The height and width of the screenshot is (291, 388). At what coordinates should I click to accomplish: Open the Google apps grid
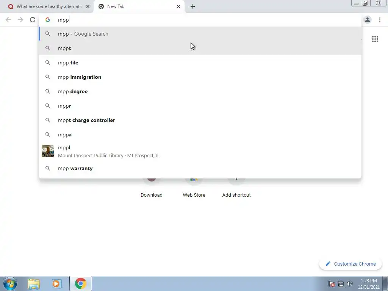pyautogui.click(x=375, y=39)
